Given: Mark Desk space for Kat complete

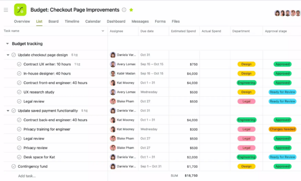Looking at the screenshot, I should point(19,157).
